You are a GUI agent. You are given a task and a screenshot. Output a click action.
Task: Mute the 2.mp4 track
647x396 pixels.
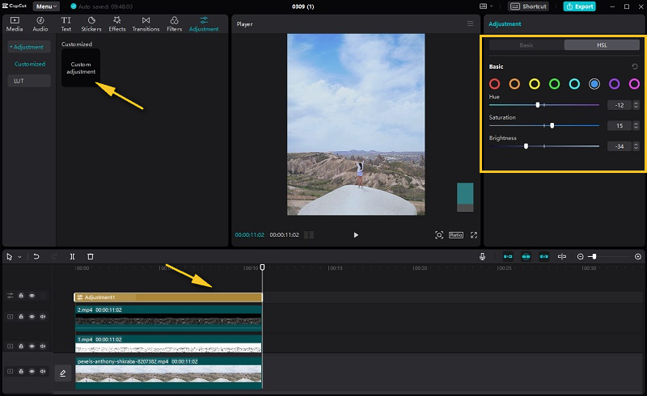43,317
